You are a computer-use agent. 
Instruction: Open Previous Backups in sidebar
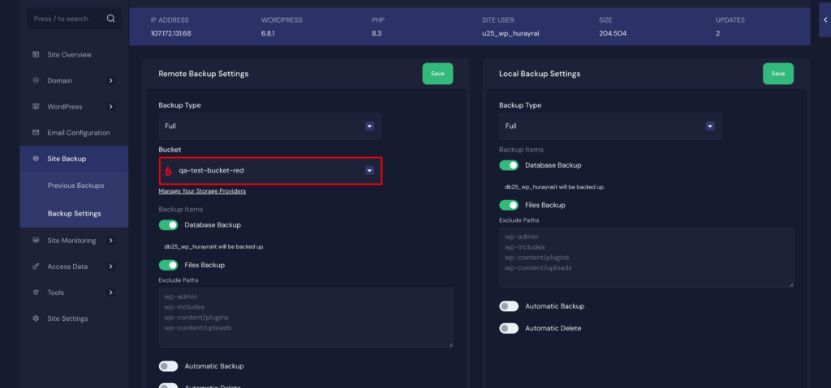coord(75,185)
